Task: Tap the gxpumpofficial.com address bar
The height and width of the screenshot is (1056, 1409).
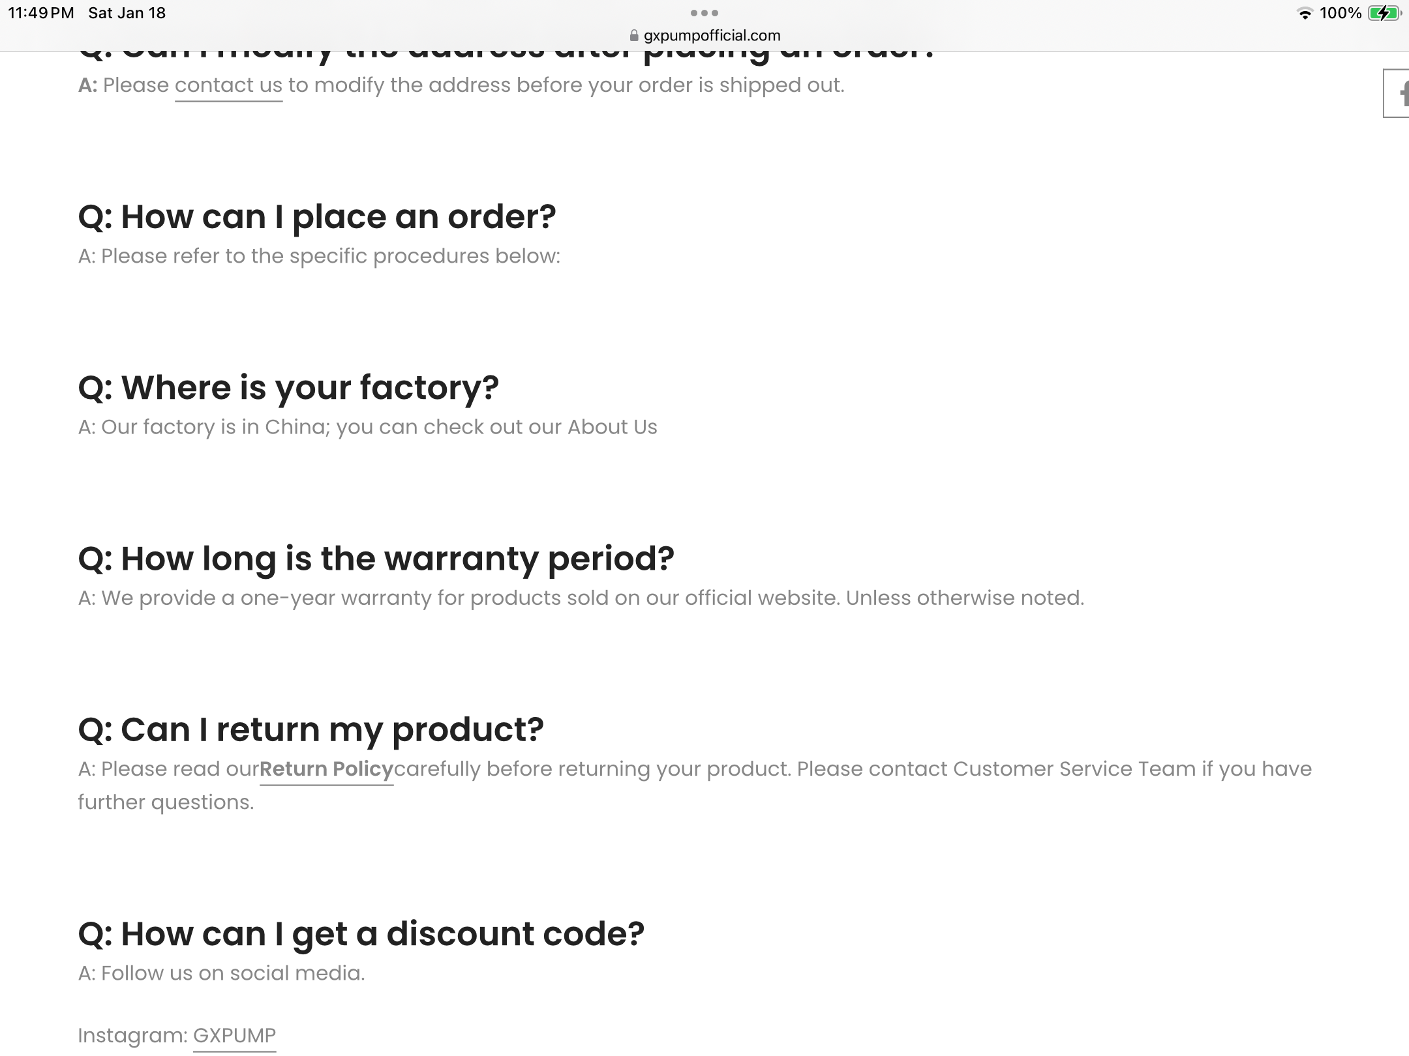Action: click(704, 36)
